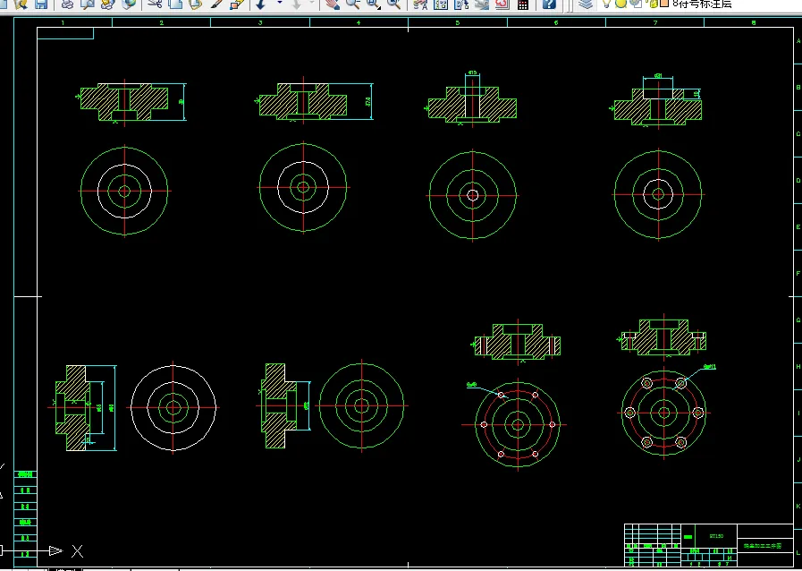Image resolution: width=802 pixels, height=571 pixels.
Task: Click zone label 7 on the top border
Action: (x=655, y=22)
